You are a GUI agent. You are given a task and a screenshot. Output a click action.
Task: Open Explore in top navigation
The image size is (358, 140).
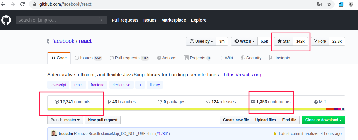199,20
